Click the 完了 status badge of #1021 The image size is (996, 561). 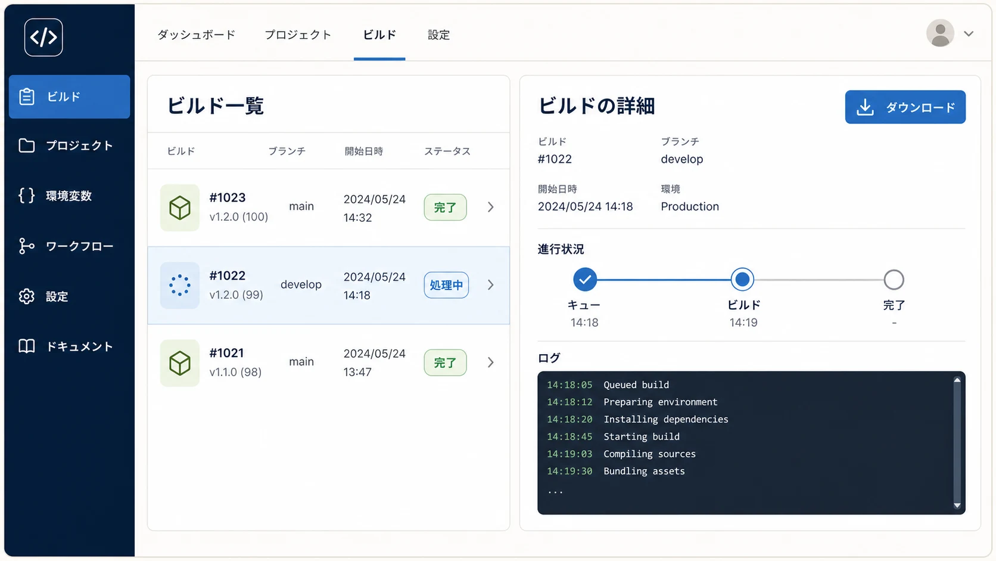tap(445, 363)
